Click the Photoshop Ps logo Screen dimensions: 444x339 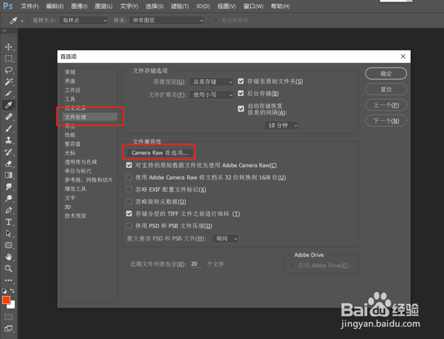point(8,6)
